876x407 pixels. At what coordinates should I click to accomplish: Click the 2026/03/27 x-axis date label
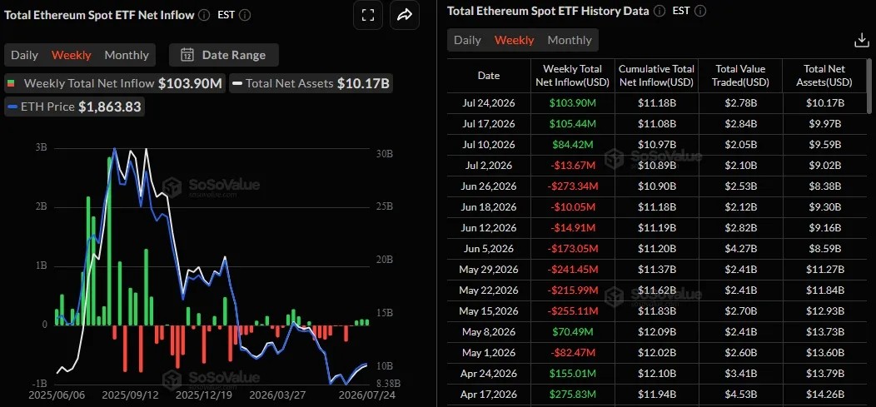276,395
